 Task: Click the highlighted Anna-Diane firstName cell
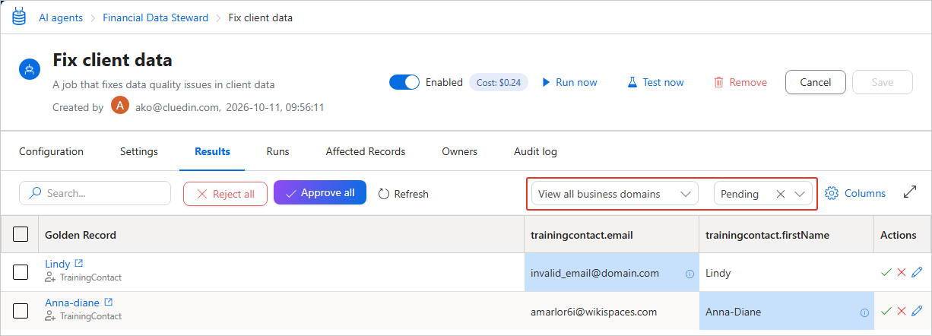(x=787, y=311)
